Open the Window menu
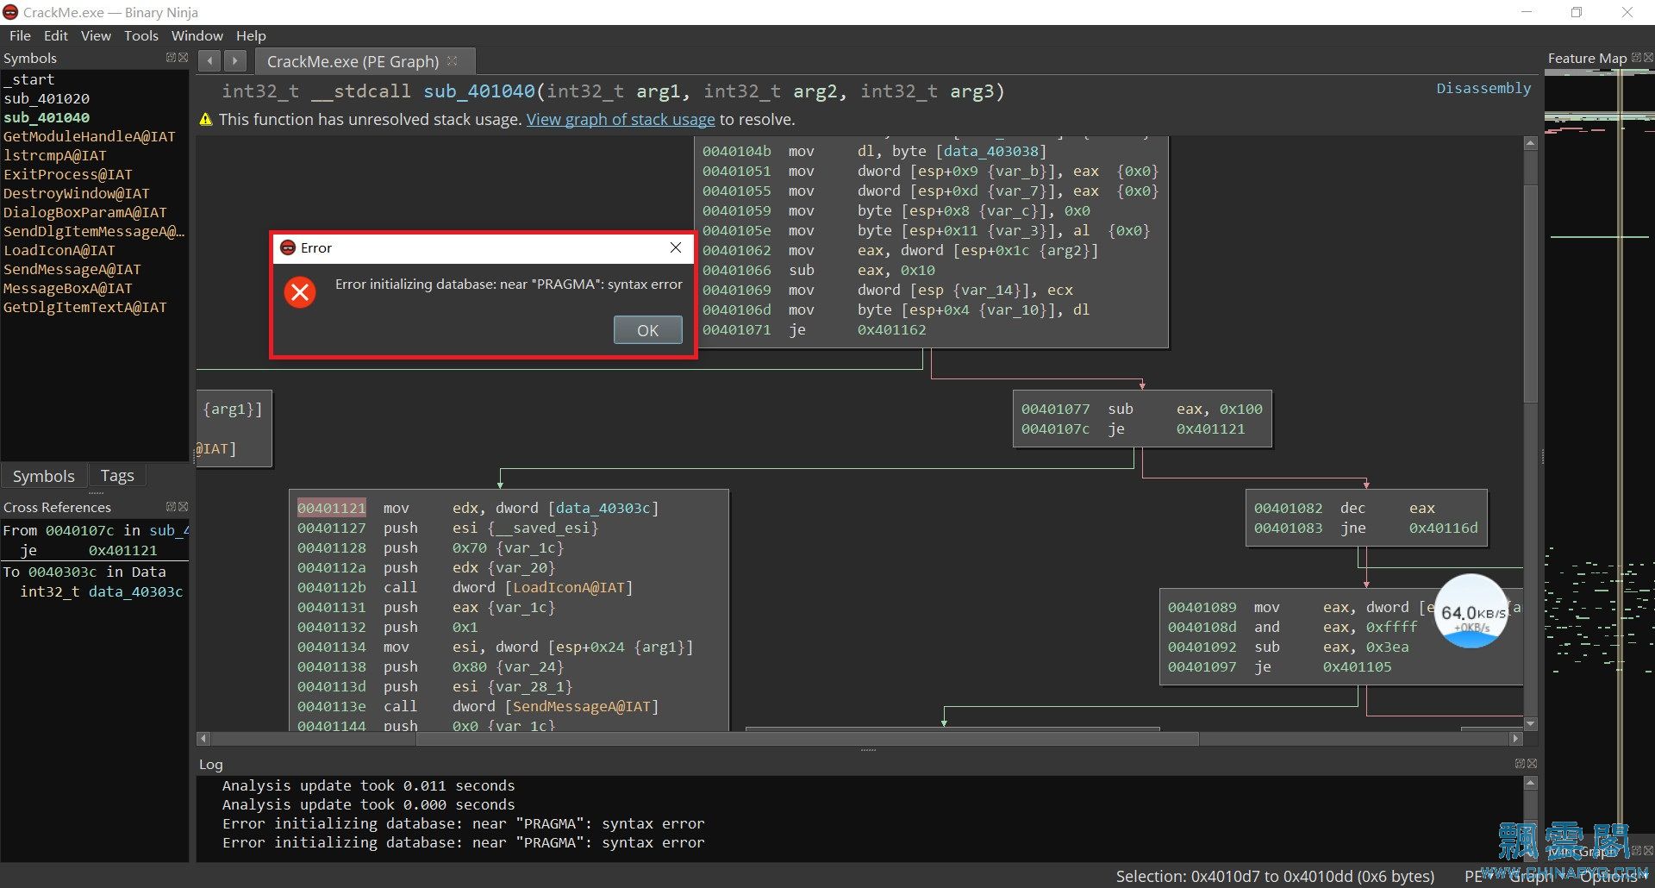The image size is (1655, 888). [x=197, y=35]
